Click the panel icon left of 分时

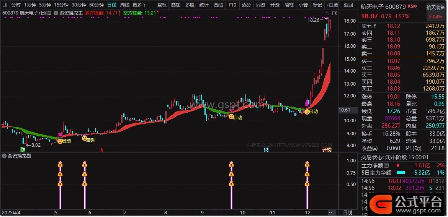pyautogui.click(x=5, y=5)
